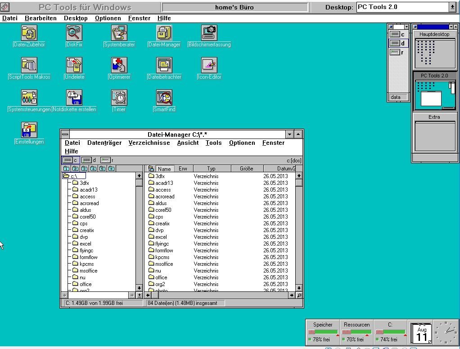The image size is (460, 349).
Task: Open the Bearbeiten menu in main menu bar
Action: (x=41, y=18)
